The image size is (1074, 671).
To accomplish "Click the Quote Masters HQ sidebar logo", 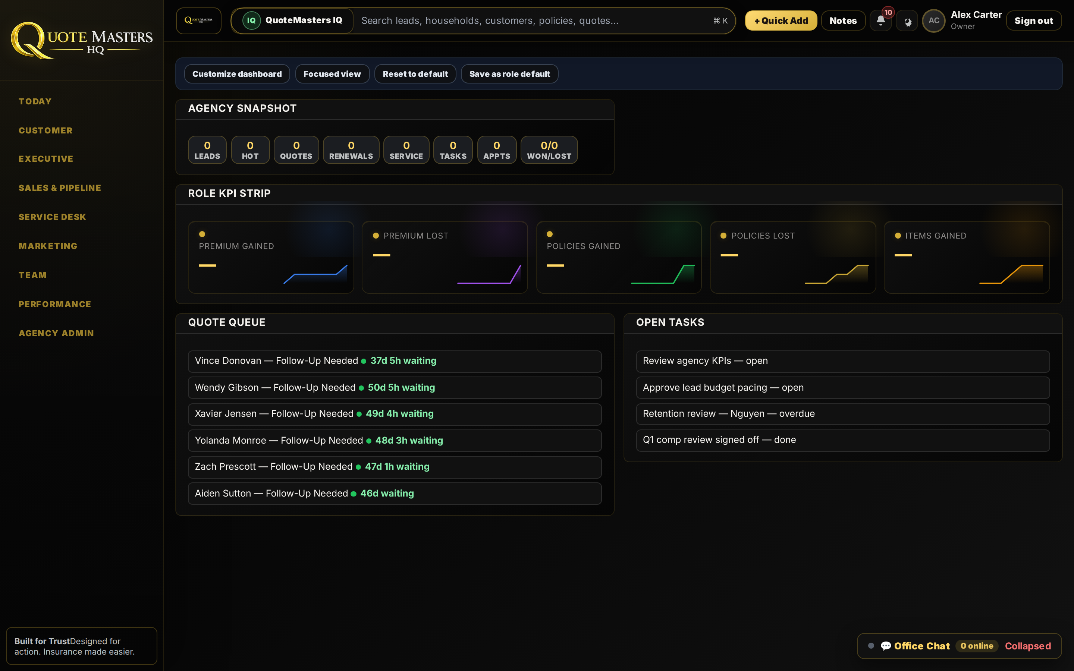I will pyautogui.click(x=82, y=40).
